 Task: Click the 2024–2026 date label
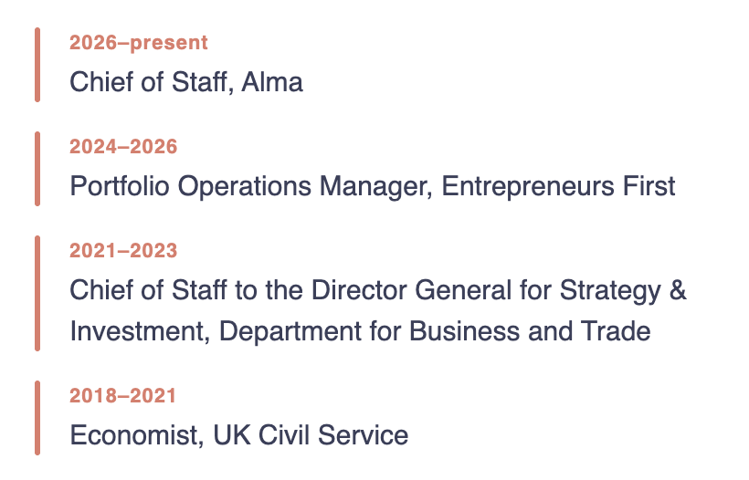coord(123,147)
